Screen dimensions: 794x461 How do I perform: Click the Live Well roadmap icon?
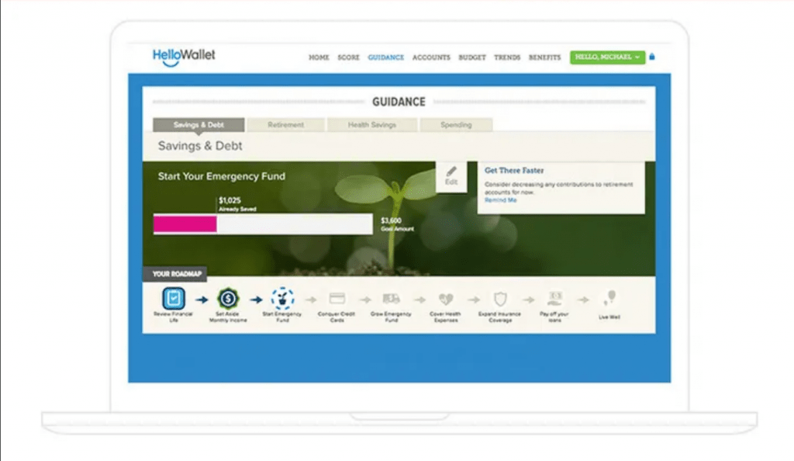[x=609, y=298]
